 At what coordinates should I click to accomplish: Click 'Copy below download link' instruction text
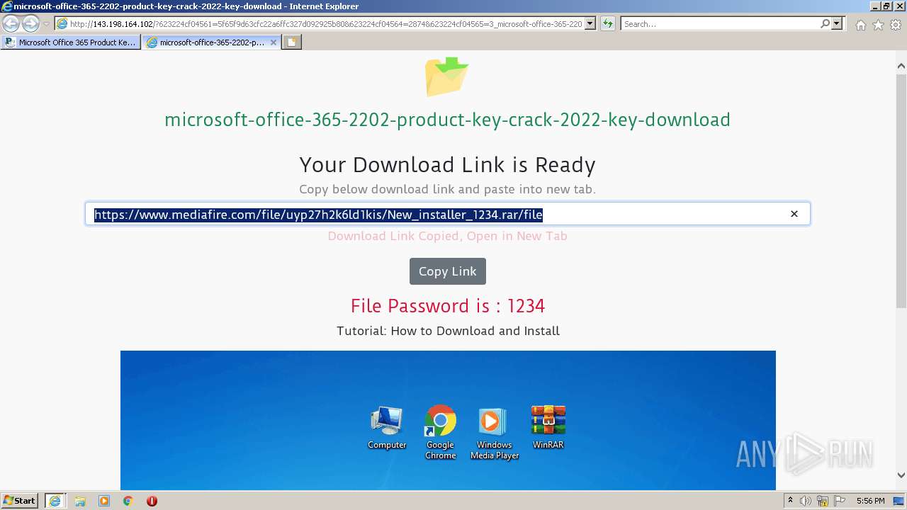point(447,189)
